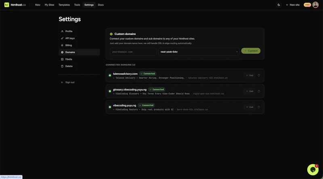Go to My Sites

pos(49,5)
